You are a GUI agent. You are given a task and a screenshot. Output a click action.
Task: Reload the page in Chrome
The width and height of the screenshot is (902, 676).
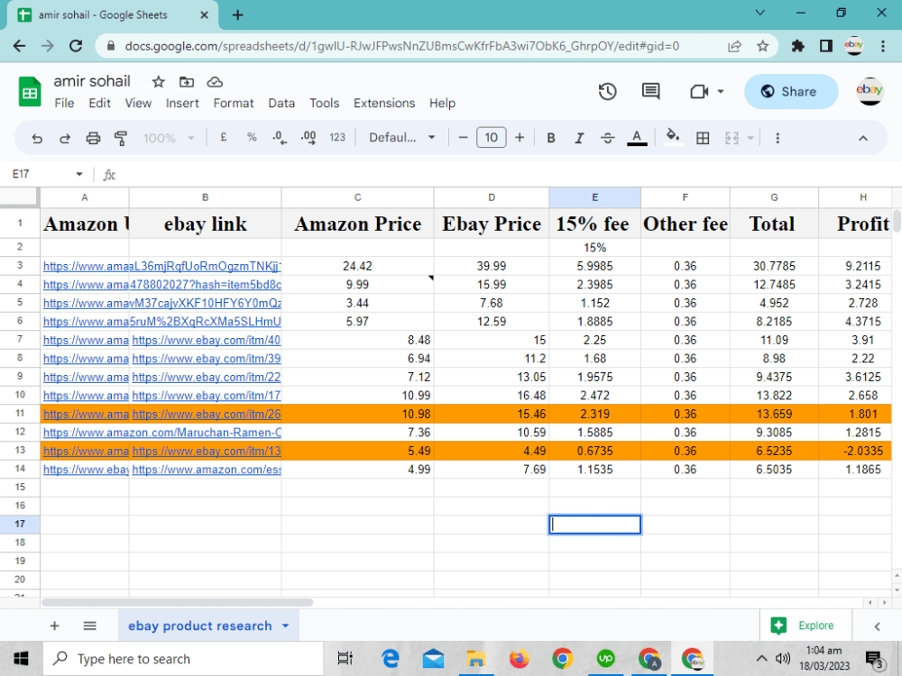pos(76,46)
